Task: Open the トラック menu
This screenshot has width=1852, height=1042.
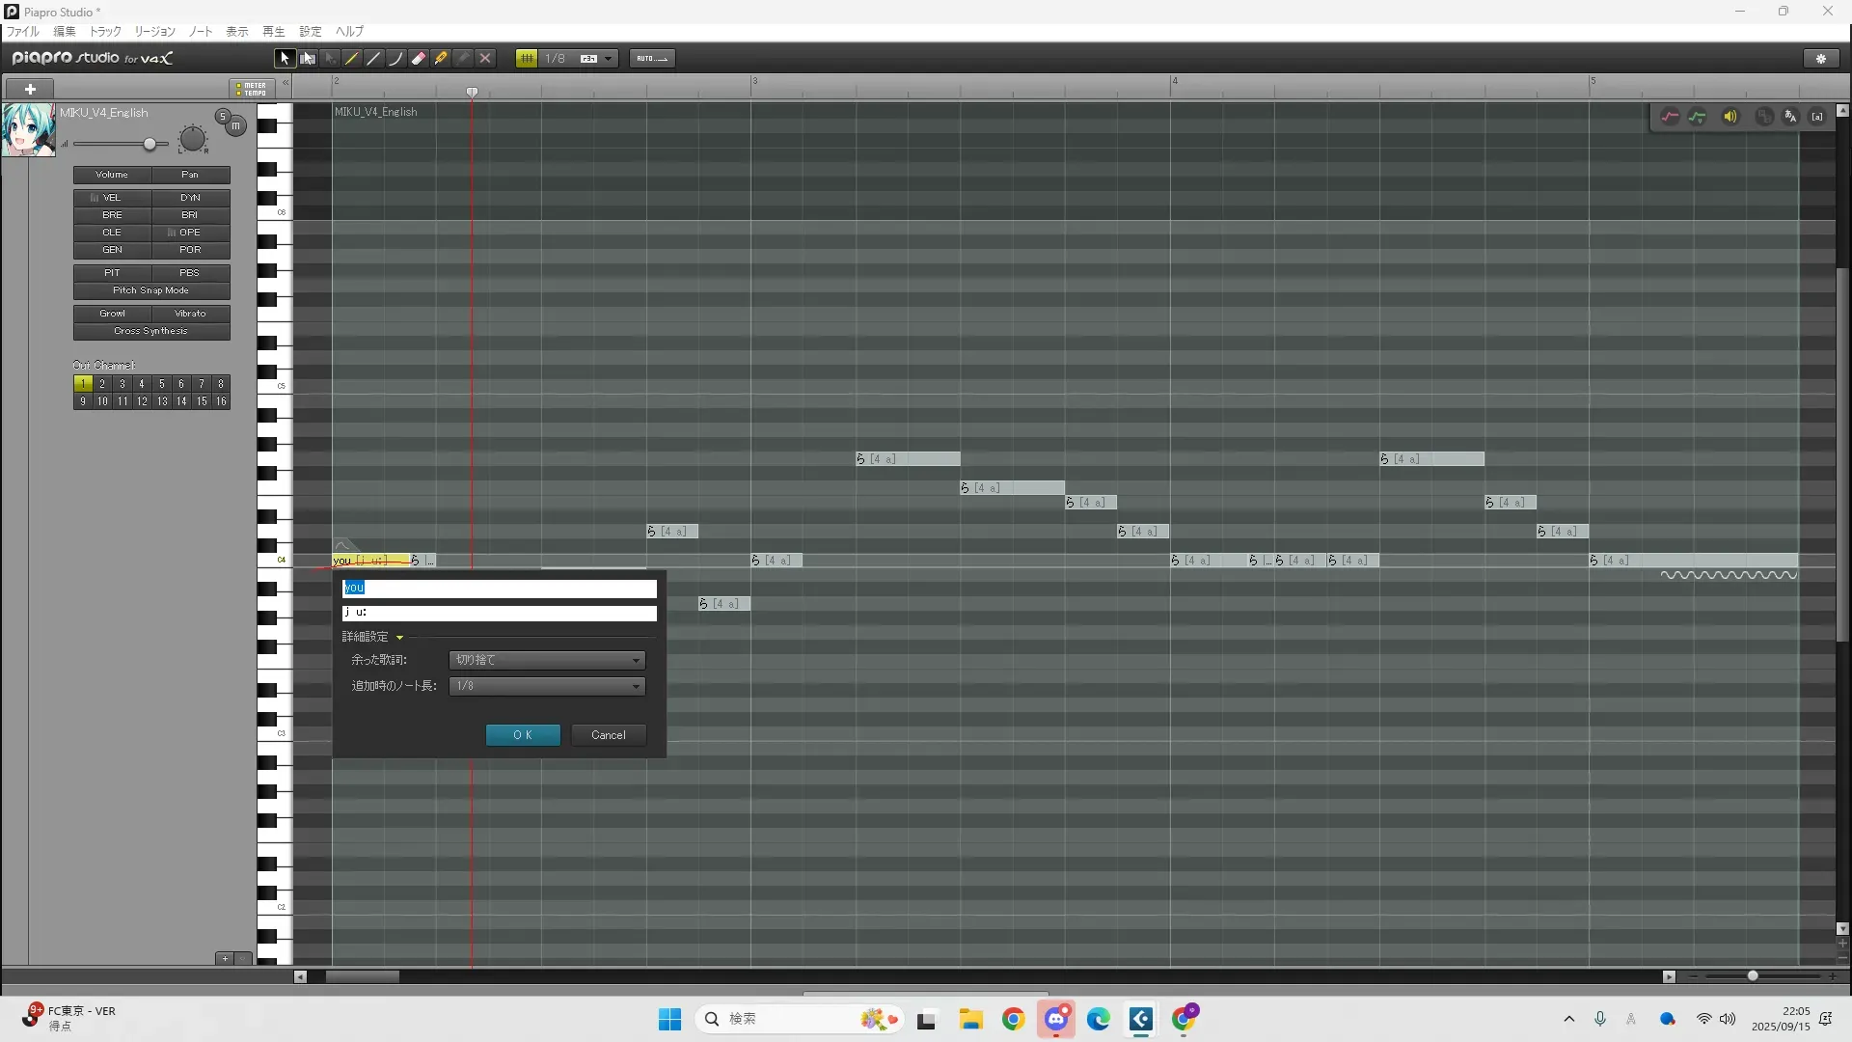Action: [105, 32]
